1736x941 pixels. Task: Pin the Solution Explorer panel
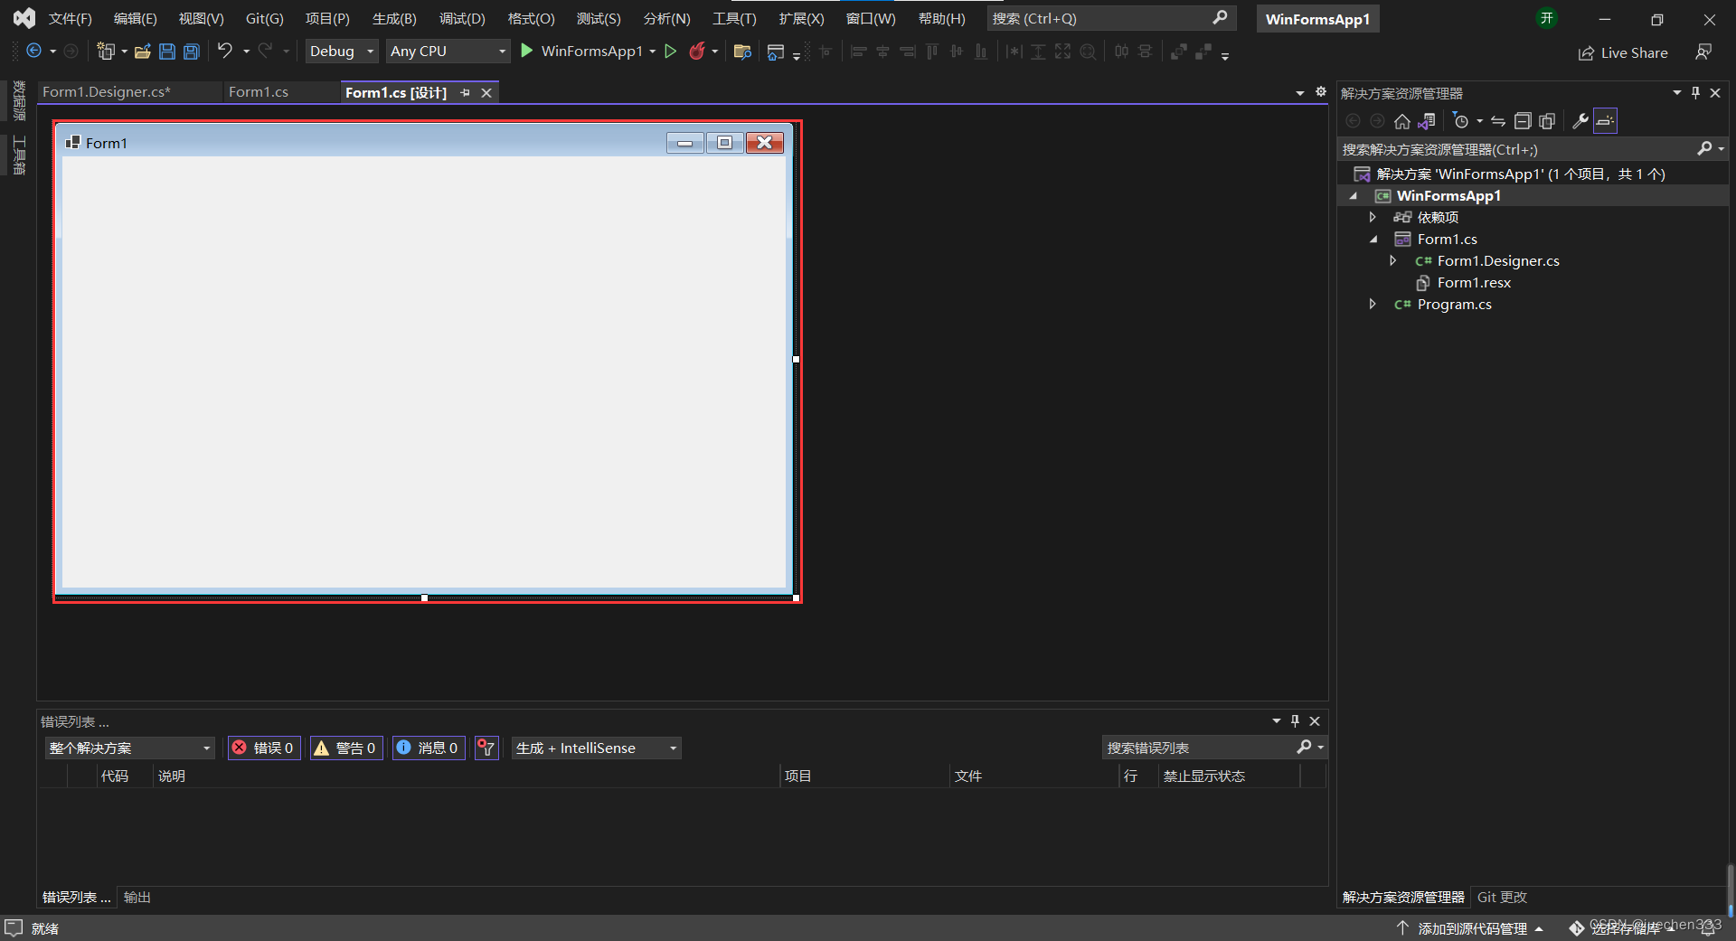click(1695, 93)
